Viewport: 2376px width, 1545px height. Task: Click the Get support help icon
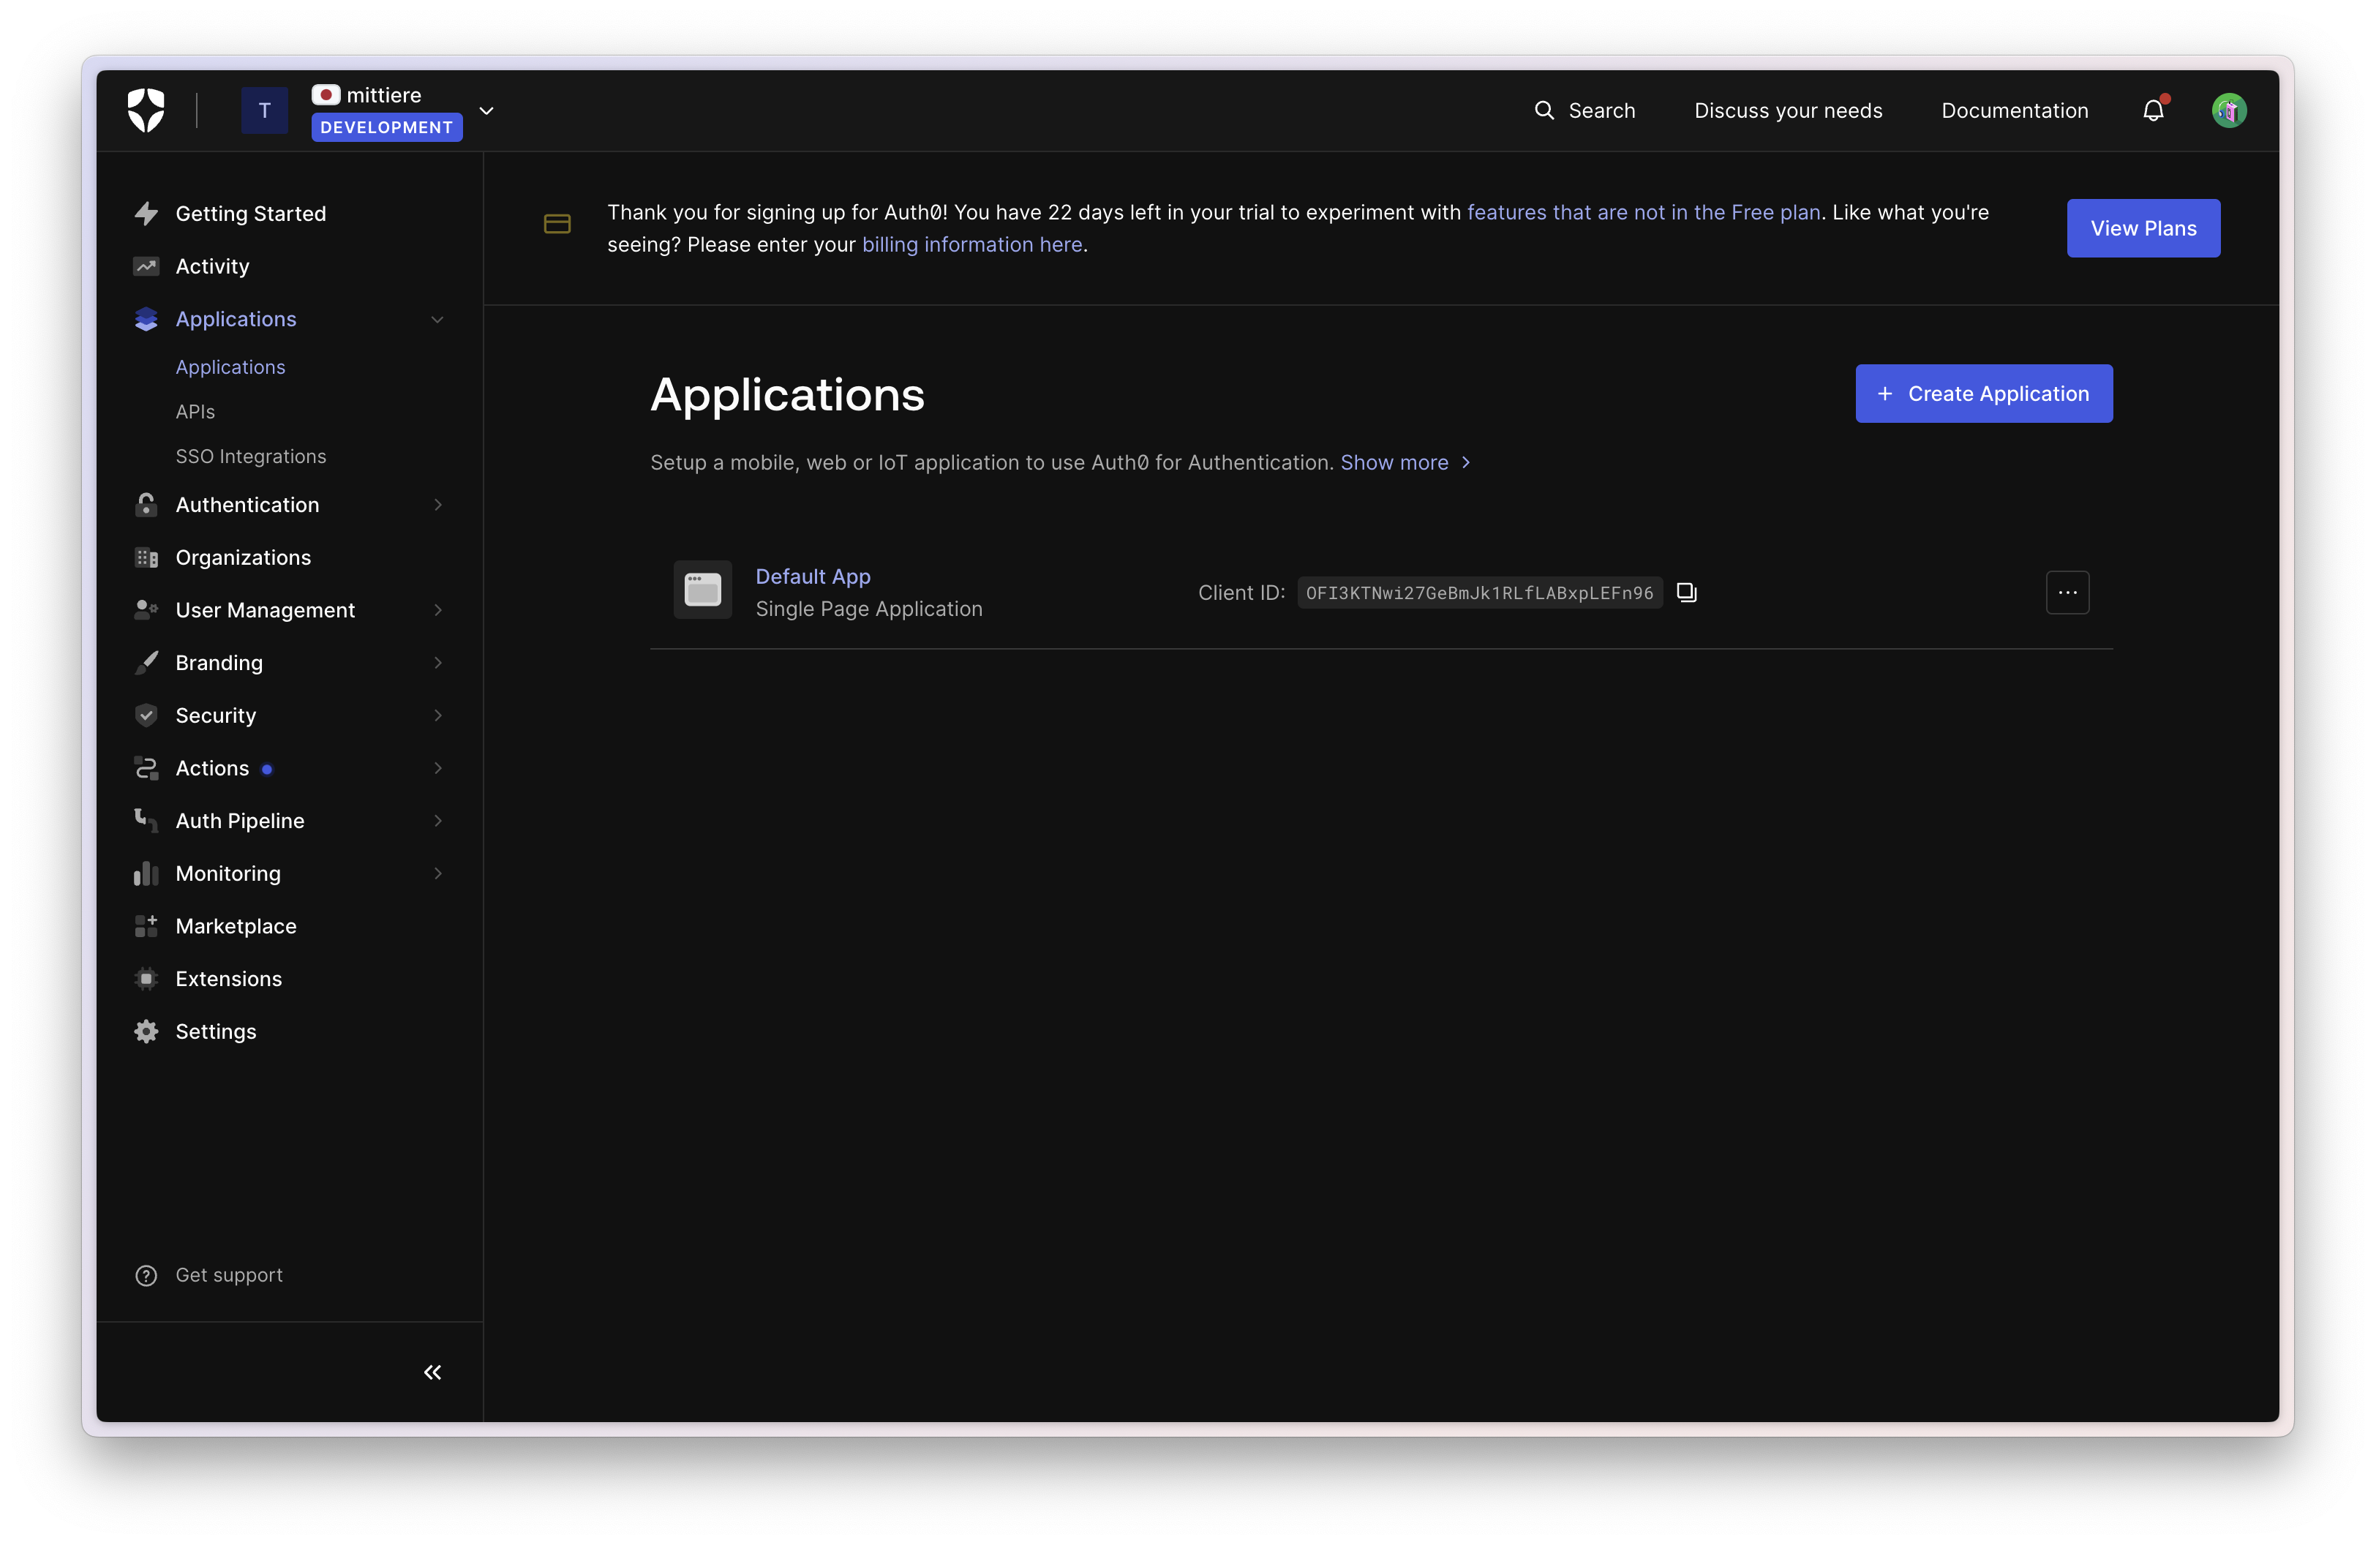pyautogui.click(x=146, y=1276)
